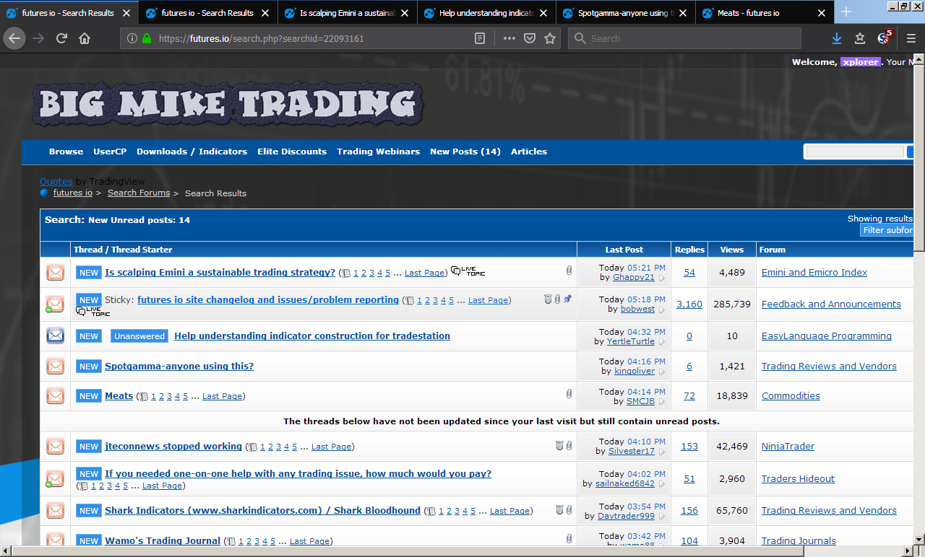Open the UserCP navigation item
The height and width of the screenshot is (557, 925).
110,152
